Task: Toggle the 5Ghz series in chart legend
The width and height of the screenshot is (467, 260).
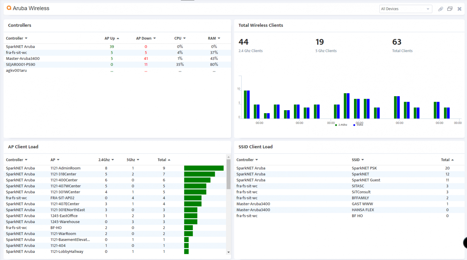Action: tap(358, 125)
